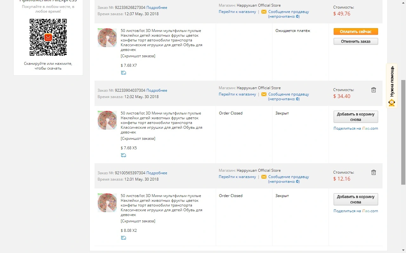Click trash icon for order 92100565397304
The image size is (406, 253).
374,172
